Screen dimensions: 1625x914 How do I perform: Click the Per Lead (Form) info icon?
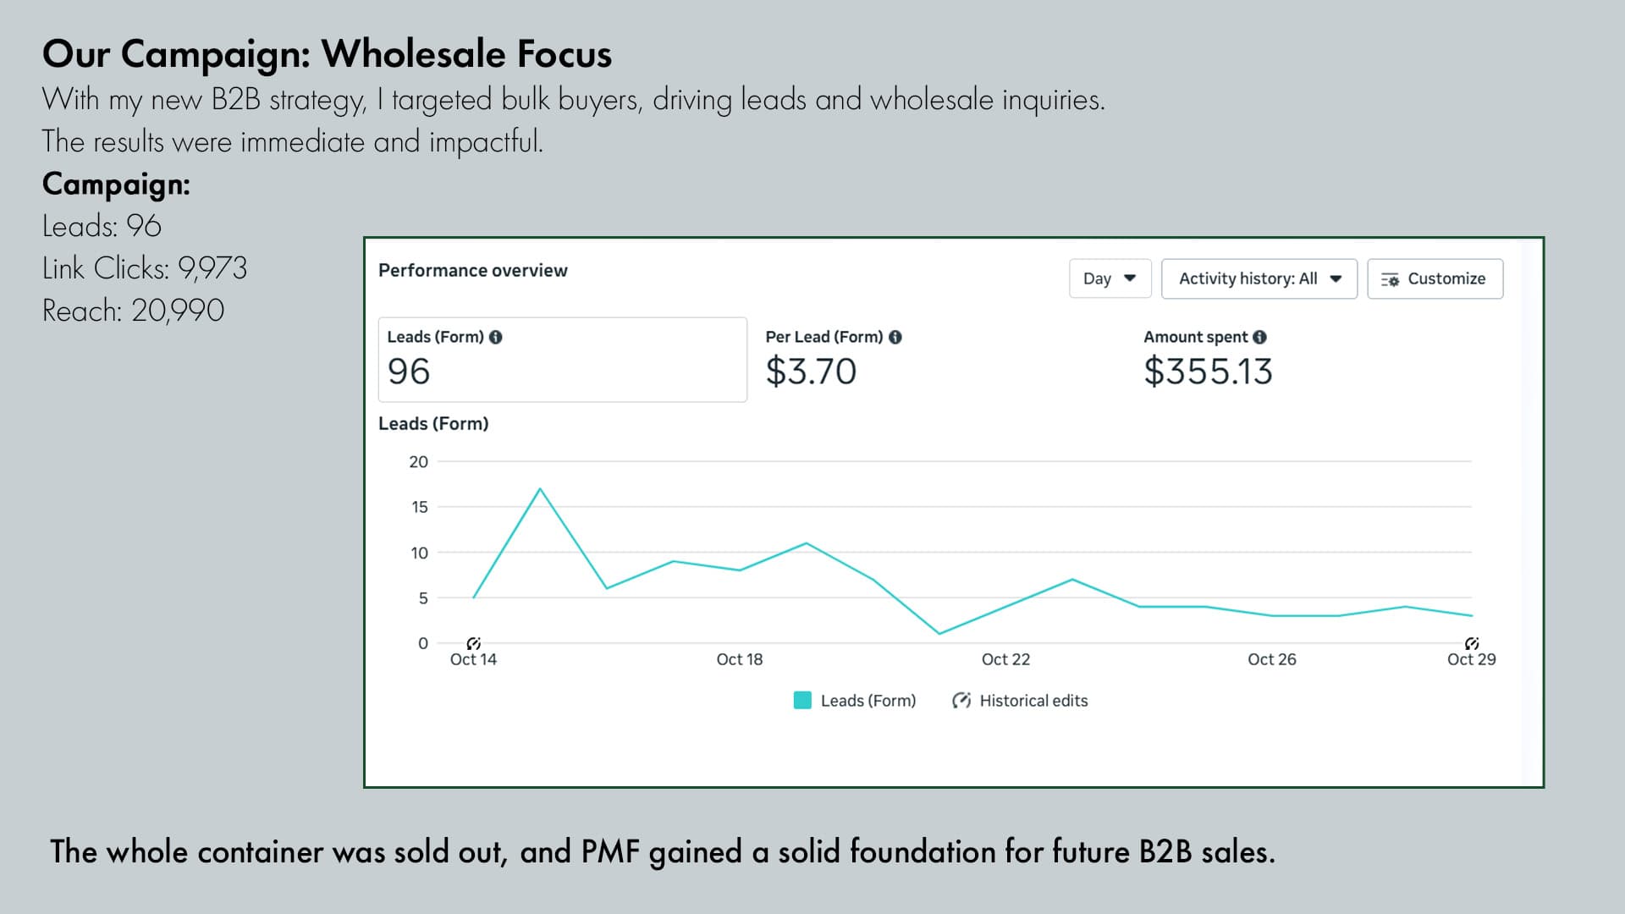point(897,337)
